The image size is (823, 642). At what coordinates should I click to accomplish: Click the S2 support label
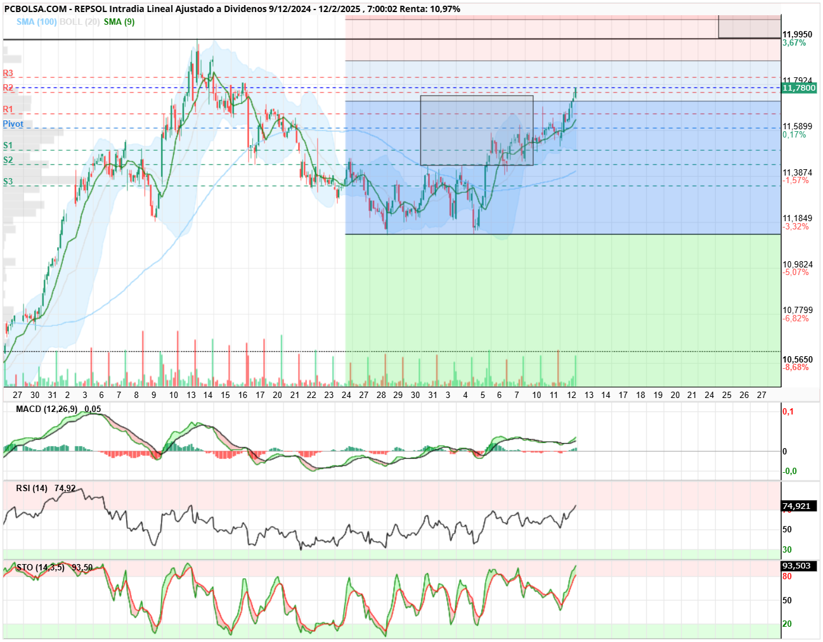(8, 160)
